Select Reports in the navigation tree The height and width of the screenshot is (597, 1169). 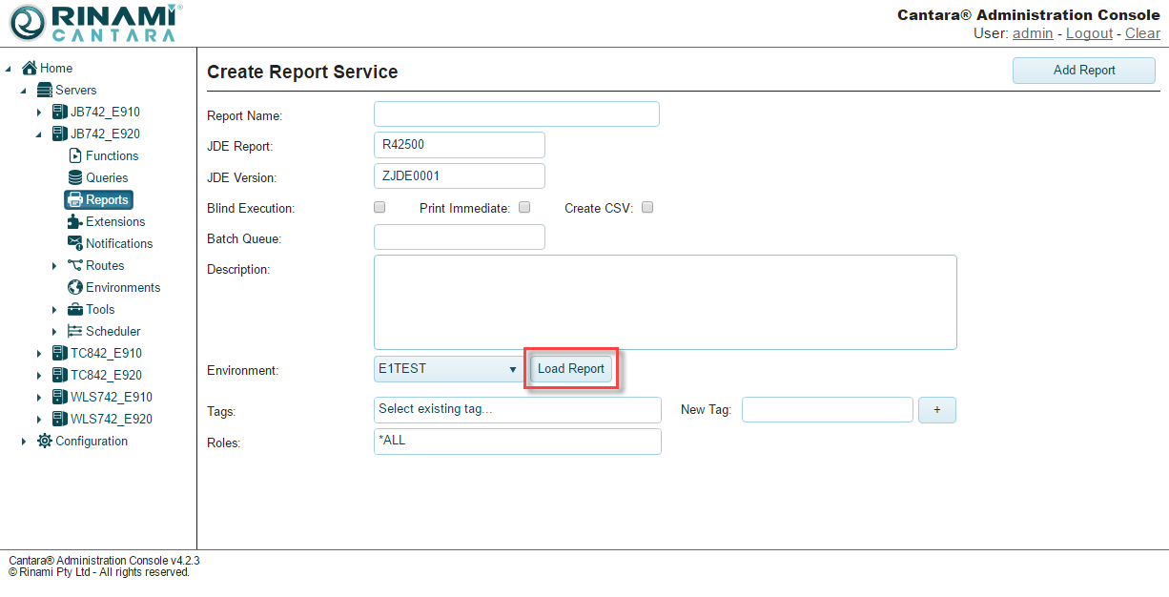tap(99, 199)
